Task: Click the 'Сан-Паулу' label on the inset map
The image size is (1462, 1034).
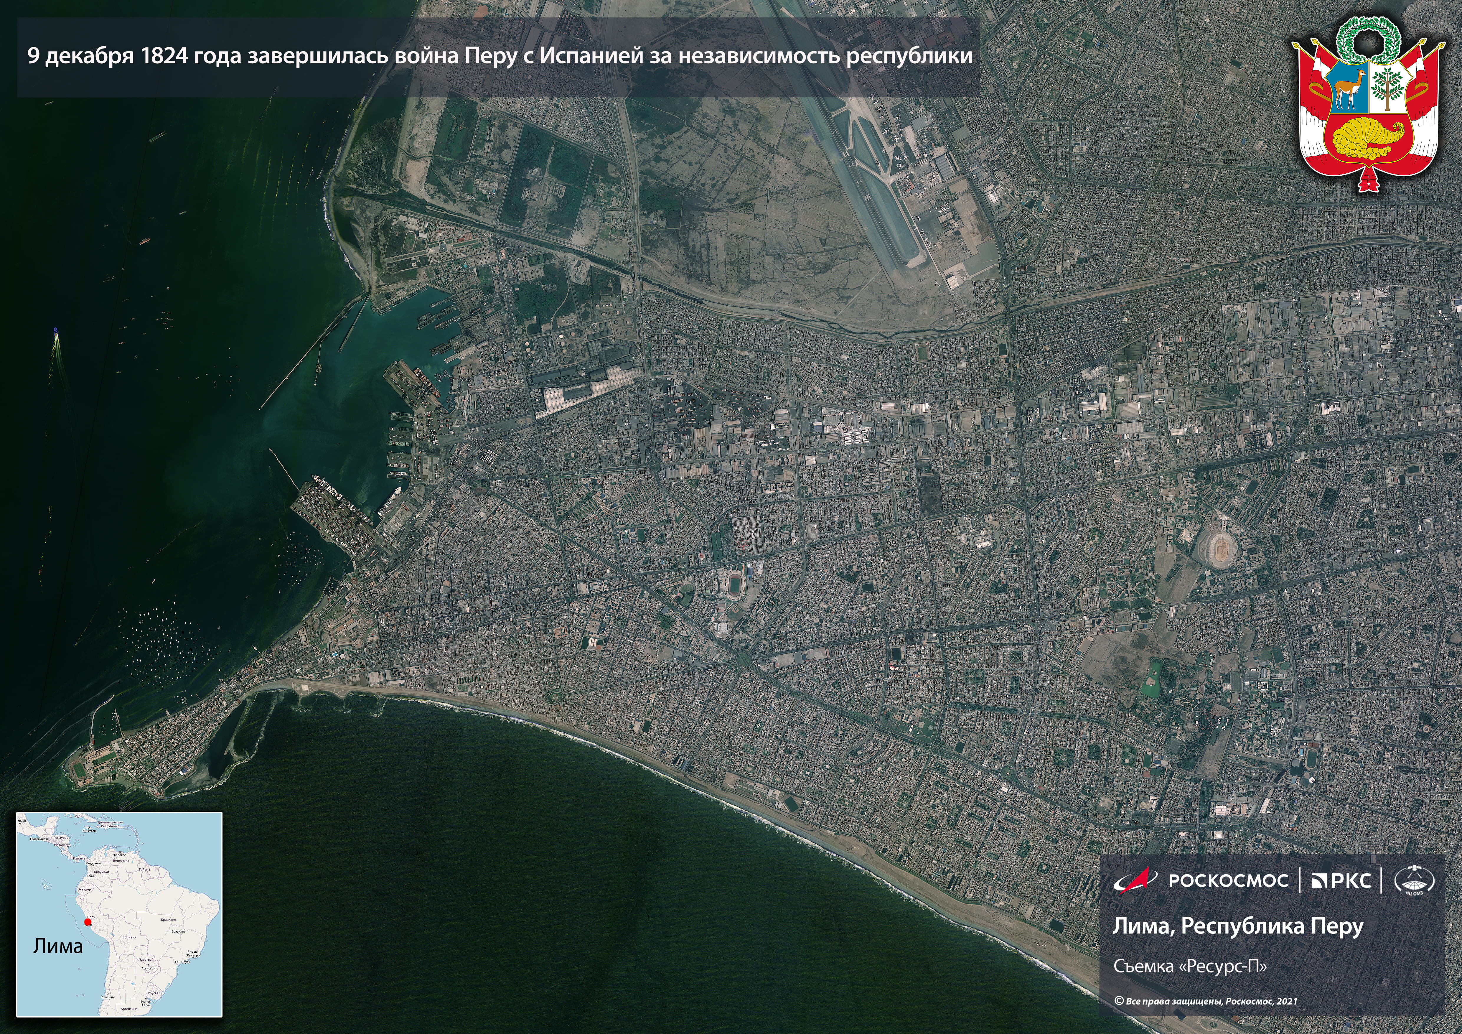Action: click(183, 962)
